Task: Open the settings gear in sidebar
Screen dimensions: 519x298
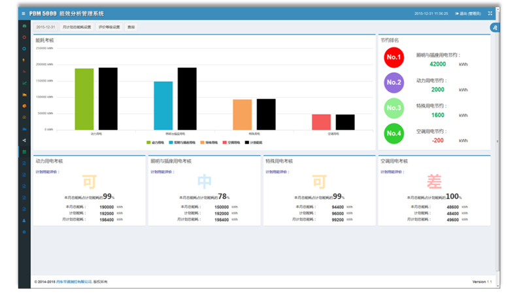Action: click(24, 232)
